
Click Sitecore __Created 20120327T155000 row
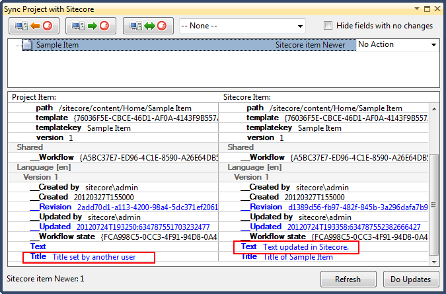[x=324, y=198]
